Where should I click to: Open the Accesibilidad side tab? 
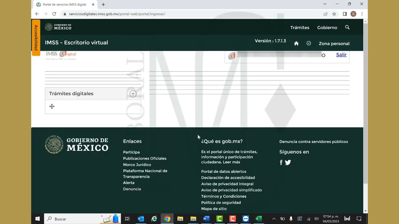point(36,37)
